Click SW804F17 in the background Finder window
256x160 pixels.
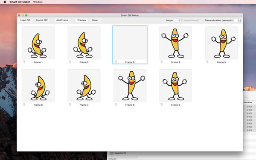click(120, 153)
